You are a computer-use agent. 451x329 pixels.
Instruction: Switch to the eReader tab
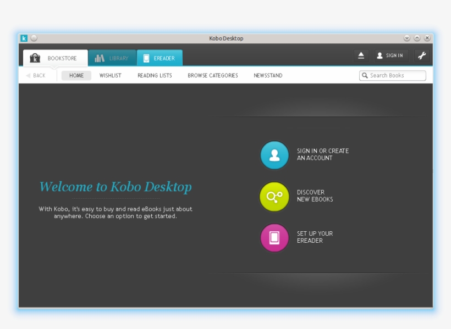tap(159, 58)
